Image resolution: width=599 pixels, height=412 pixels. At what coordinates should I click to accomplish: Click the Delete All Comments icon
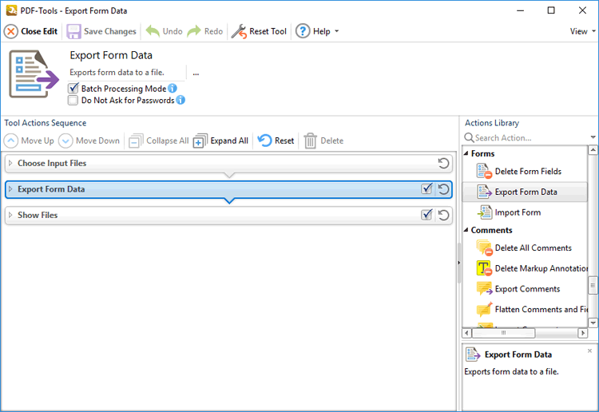coord(485,248)
